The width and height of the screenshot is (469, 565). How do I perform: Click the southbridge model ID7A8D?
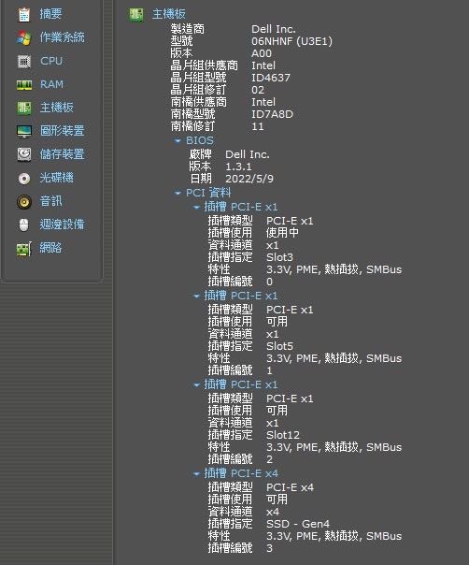click(x=272, y=114)
